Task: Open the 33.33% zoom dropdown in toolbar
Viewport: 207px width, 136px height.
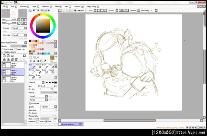Action: [x=95, y=10]
